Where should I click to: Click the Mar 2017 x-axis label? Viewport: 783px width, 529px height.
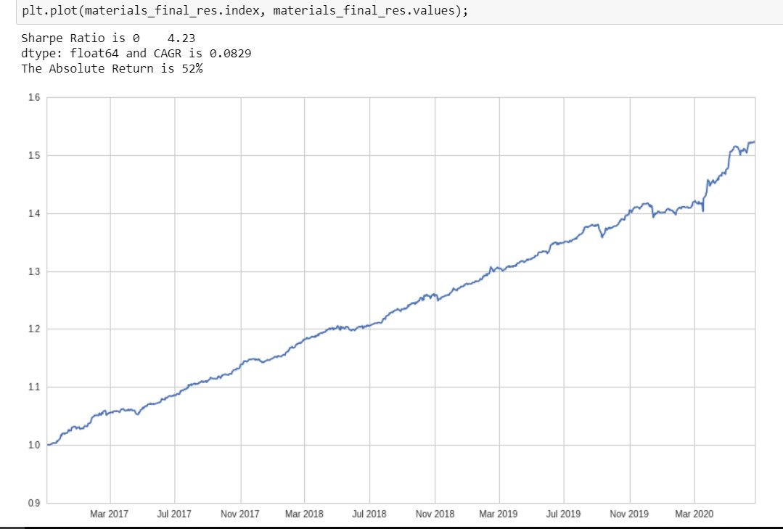108,513
